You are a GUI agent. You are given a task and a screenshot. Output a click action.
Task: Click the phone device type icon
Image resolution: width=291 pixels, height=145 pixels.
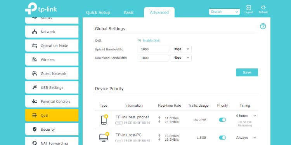click(104, 119)
